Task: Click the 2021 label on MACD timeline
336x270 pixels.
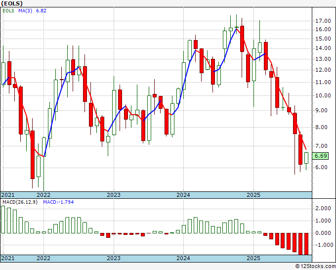Action: pyautogui.click(x=8, y=258)
